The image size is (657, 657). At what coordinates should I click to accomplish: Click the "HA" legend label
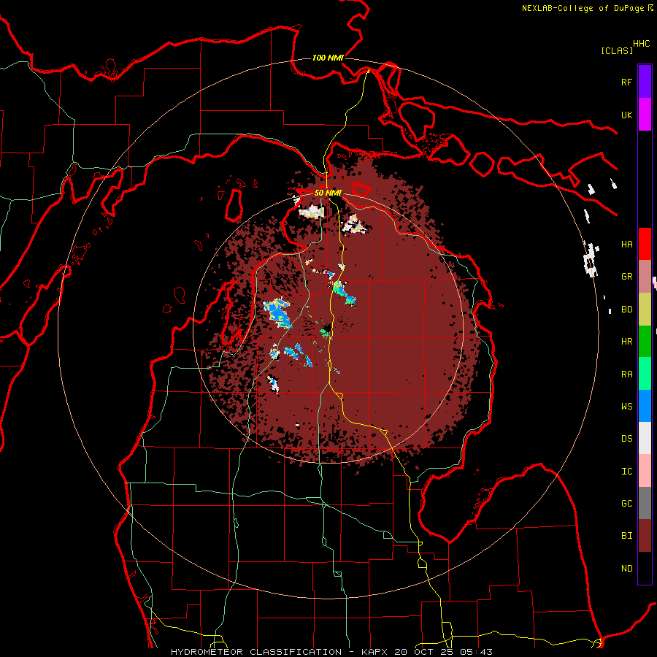(x=626, y=244)
